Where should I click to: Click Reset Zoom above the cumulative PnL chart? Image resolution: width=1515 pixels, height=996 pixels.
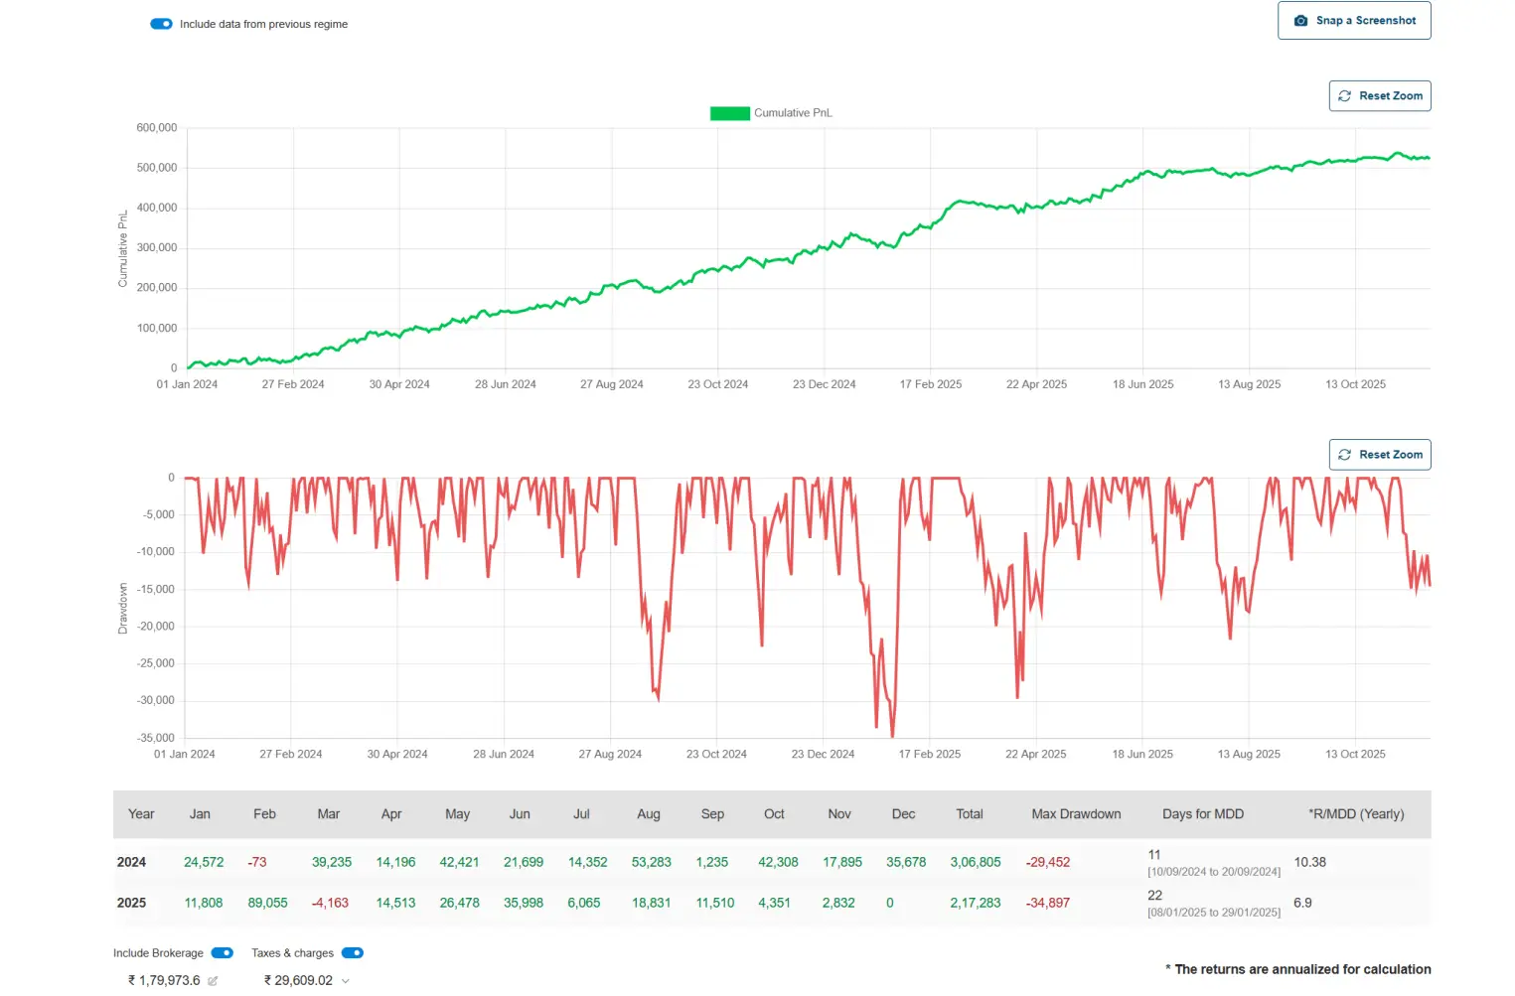click(x=1380, y=95)
